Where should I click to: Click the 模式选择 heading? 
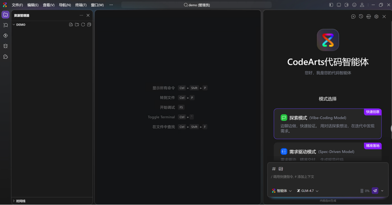tap(328, 99)
